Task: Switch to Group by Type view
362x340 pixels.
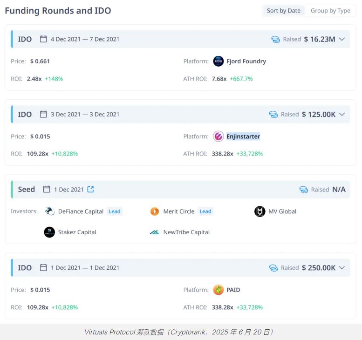Action: point(330,11)
